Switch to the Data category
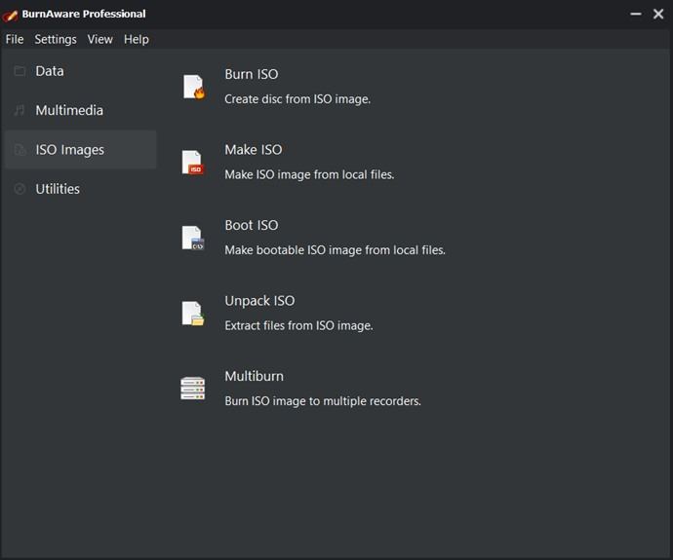The height and width of the screenshot is (560, 673). click(50, 71)
